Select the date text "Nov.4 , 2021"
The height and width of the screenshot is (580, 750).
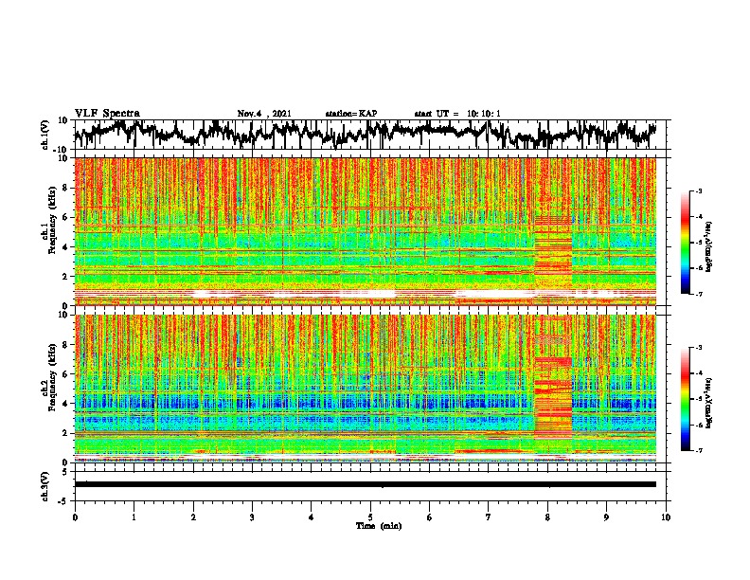click(264, 114)
